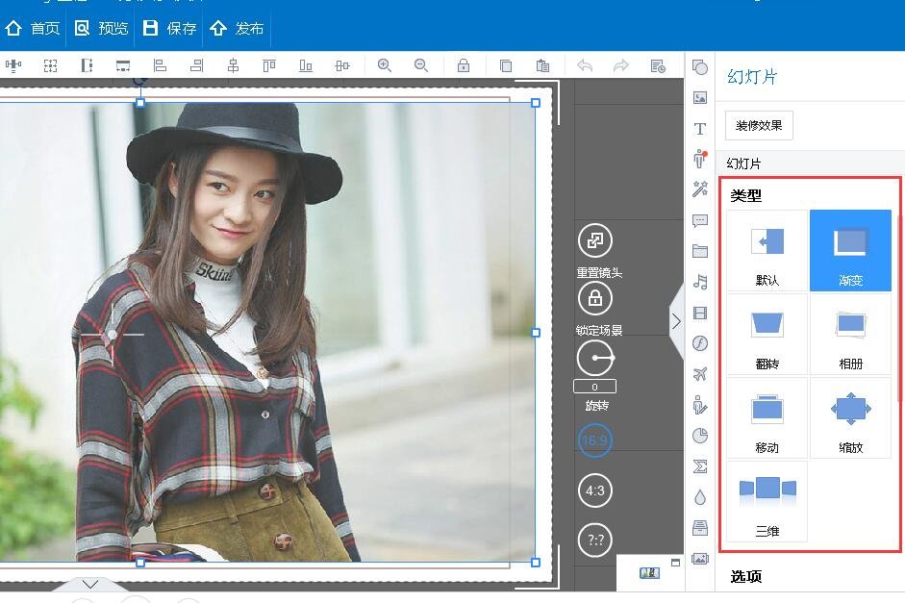The width and height of the screenshot is (905, 603).
Task: Select the 三维 3D slide transition
Action: click(x=765, y=501)
